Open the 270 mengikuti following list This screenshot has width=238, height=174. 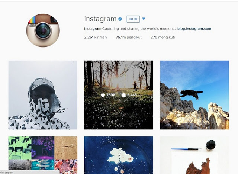tap(163, 37)
